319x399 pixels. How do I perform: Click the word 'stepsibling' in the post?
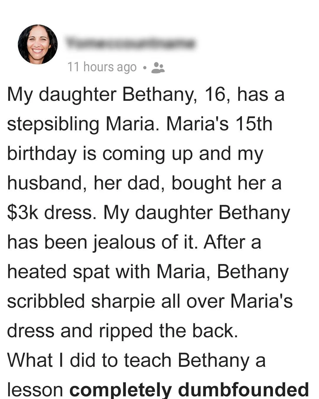[53, 124]
